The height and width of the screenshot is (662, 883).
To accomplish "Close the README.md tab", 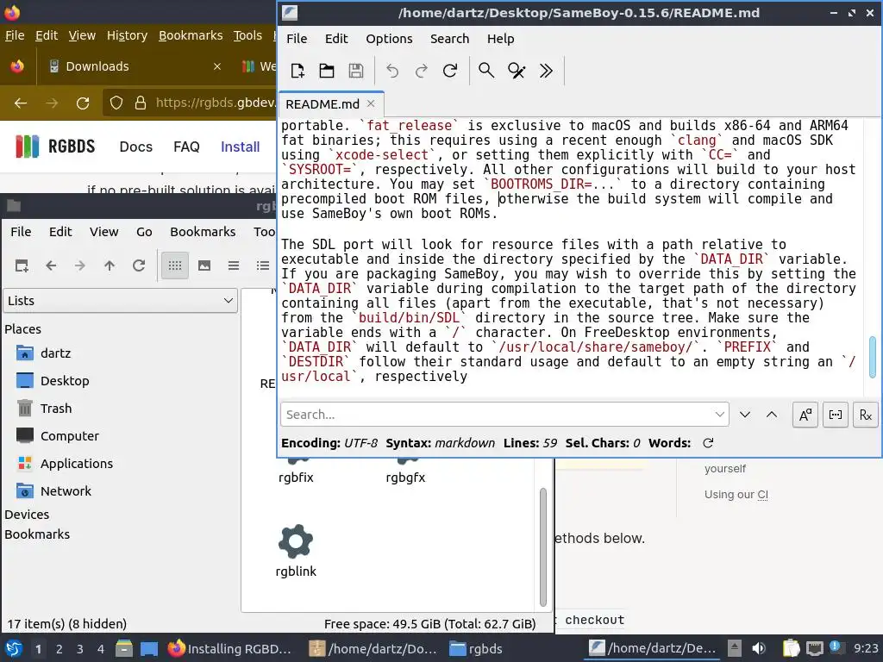I will (371, 103).
